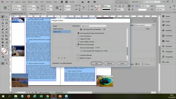The height and width of the screenshot is (99, 176).
Task: Collapse the Minimum Stroke Weight options
Action: 76,45
